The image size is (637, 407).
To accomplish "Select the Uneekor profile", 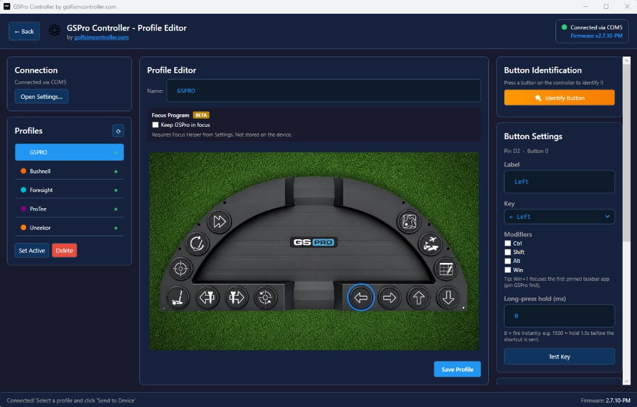I will [69, 227].
